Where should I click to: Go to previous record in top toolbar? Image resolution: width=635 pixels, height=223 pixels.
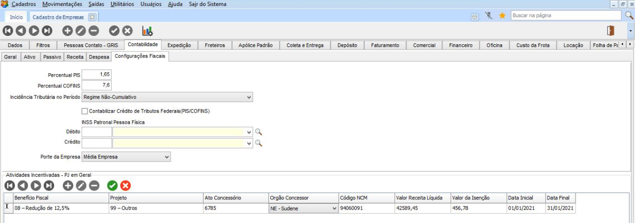pyautogui.click(x=21, y=30)
